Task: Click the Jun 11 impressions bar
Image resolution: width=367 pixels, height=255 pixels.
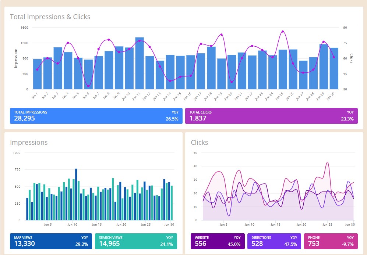Action: pos(140,63)
